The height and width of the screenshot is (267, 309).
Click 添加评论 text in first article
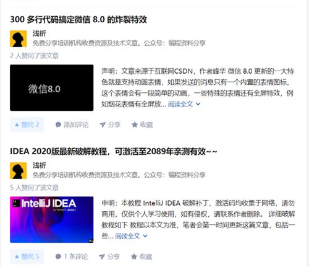tap(76, 125)
